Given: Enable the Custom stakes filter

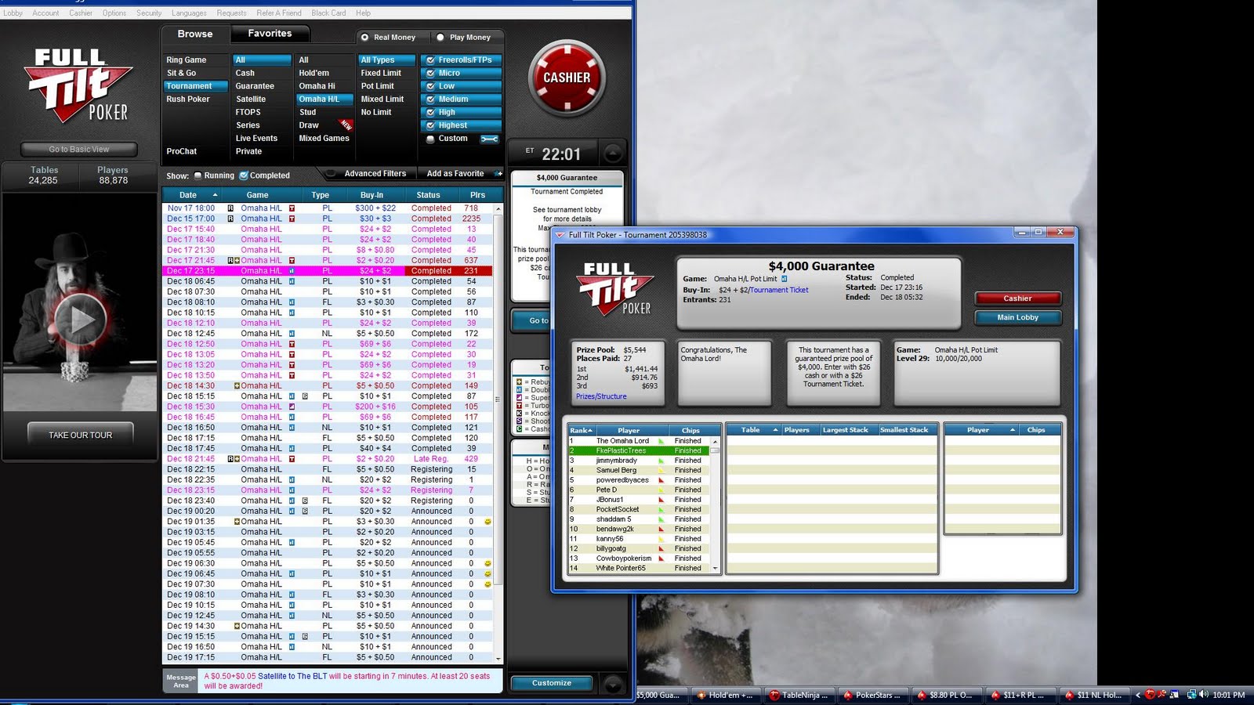Looking at the screenshot, I should [430, 139].
